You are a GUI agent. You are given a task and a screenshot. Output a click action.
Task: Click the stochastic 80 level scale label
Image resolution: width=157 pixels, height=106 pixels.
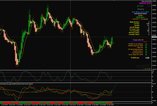pyautogui.click(x=152, y=73)
